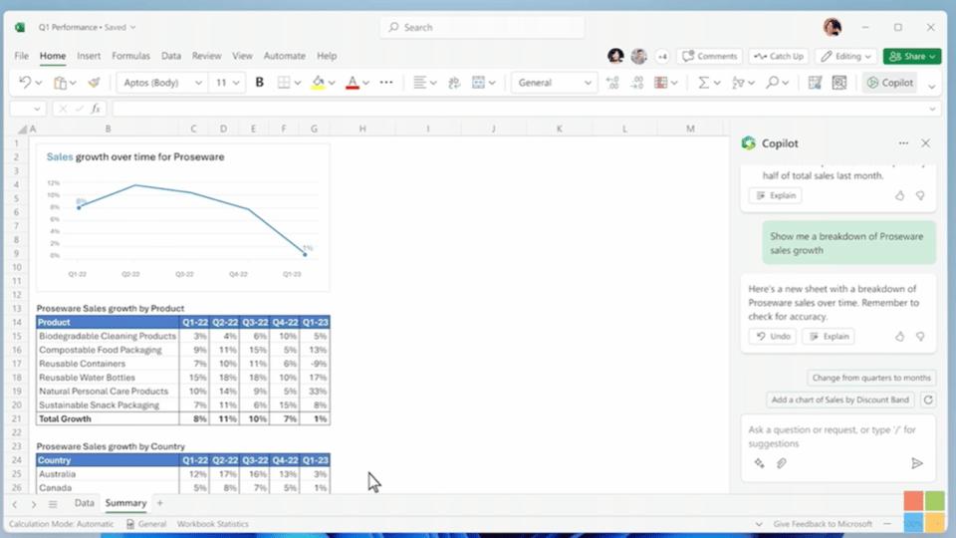The width and height of the screenshot is (956, 538).
Task: Click the Copilot pane more options ellipsis
Action: (x=903, y=143)
